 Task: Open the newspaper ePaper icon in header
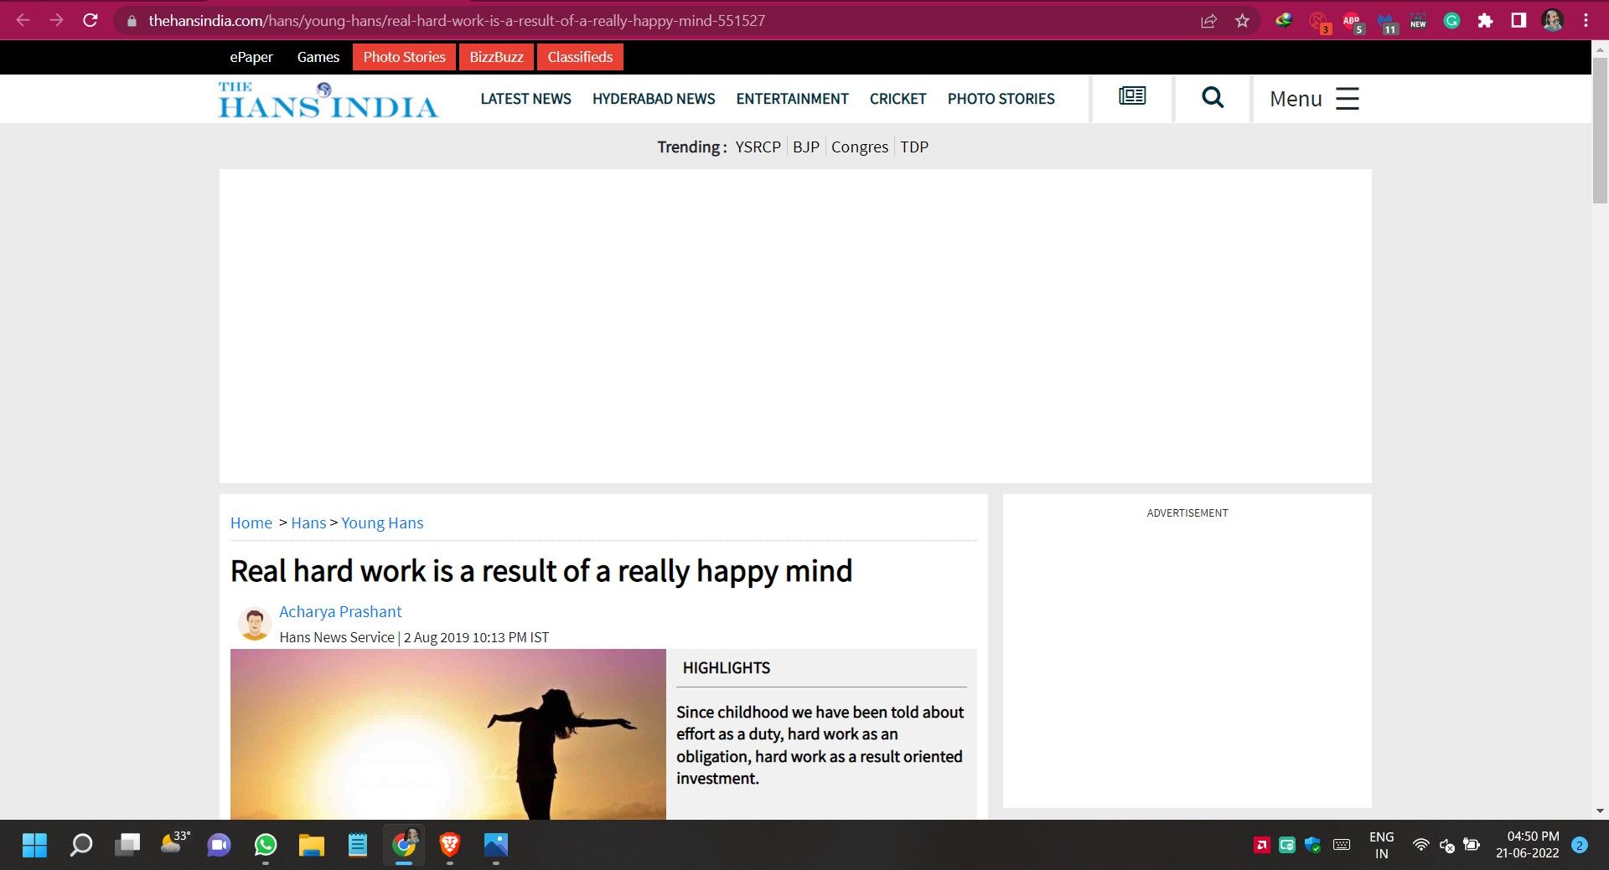(x=1131, y=96)
